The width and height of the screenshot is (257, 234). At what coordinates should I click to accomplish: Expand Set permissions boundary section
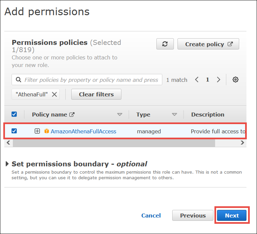[7, 164]
